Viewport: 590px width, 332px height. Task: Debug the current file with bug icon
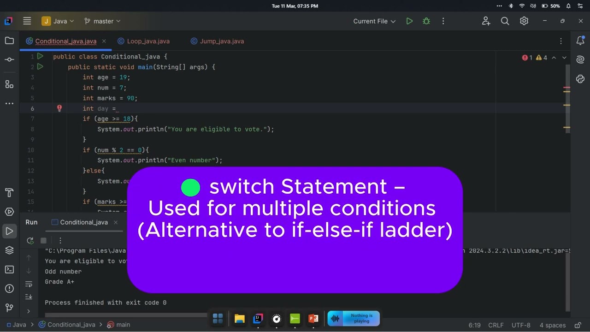[x=426, y=21]
